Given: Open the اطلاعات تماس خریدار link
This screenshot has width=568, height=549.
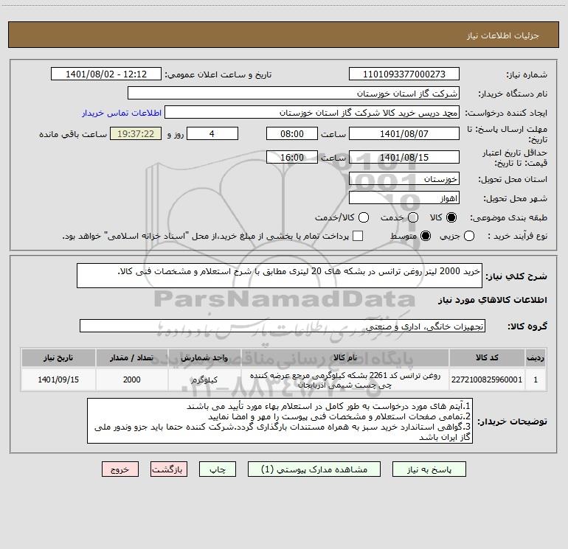Looking at the screenshot, I should [122, 113].
